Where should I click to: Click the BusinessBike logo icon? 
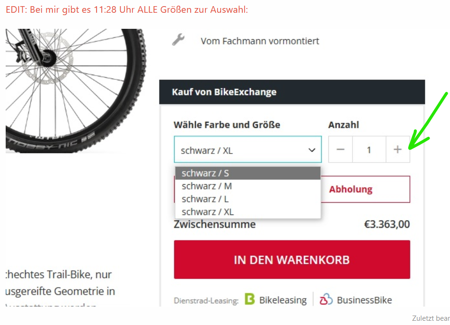click(326, 299)
